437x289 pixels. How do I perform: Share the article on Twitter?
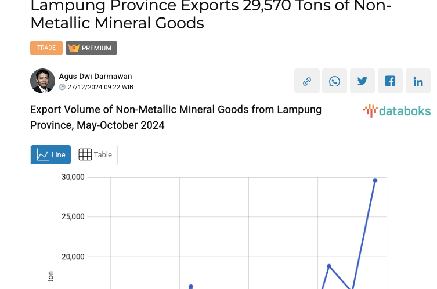[362, 81]
